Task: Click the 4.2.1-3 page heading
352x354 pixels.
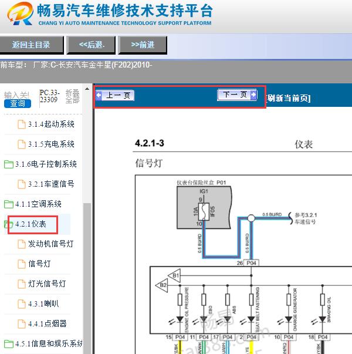Action: coord(150,143)
